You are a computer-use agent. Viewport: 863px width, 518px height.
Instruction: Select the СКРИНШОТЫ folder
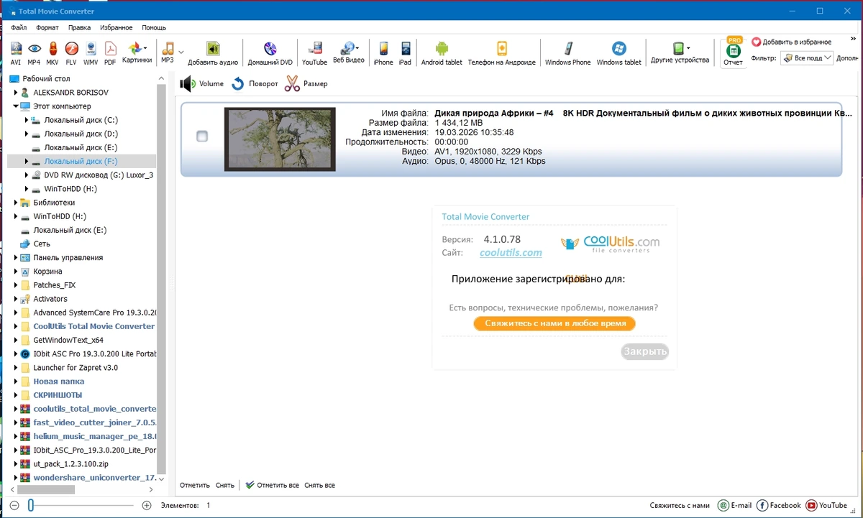[x=58, y=395]
